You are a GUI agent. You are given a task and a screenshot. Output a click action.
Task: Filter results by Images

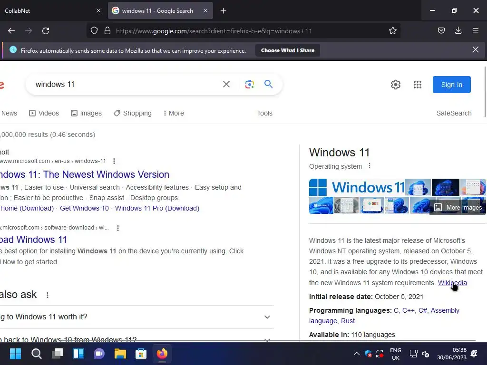tap(87, 113)
